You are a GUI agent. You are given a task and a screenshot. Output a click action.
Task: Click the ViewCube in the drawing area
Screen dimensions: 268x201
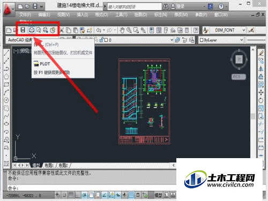coord(239,59)
